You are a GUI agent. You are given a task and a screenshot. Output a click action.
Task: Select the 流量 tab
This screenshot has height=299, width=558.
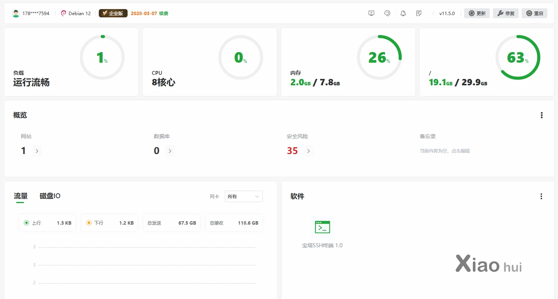click(x=21, y=196)
